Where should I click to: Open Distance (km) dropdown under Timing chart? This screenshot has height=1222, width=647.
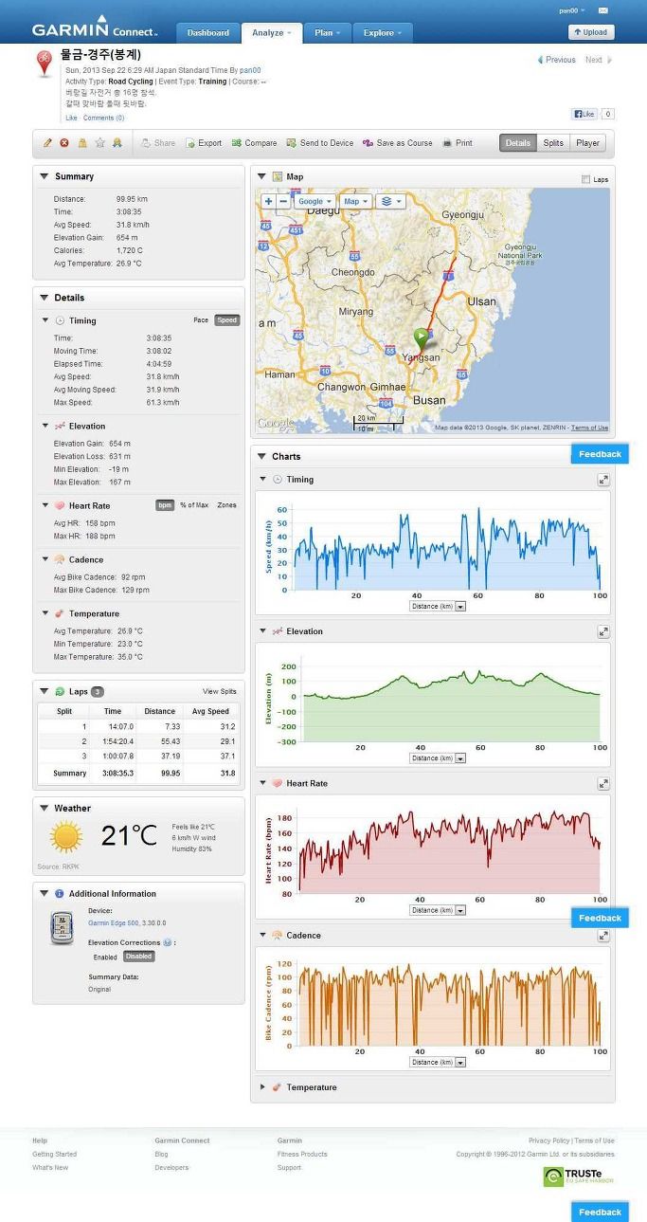[x=438, y=606]
